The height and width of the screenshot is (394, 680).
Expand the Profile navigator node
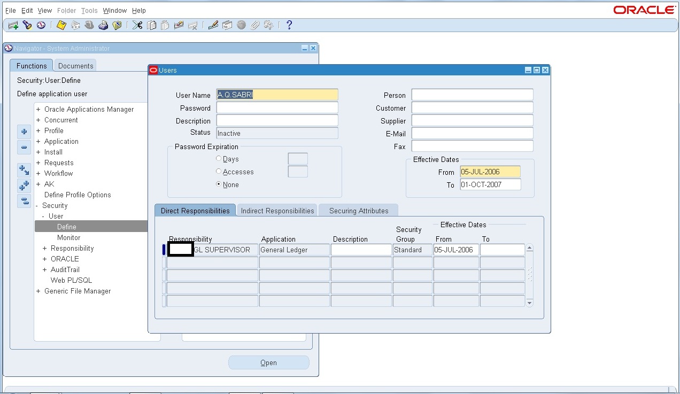(37, 130)
